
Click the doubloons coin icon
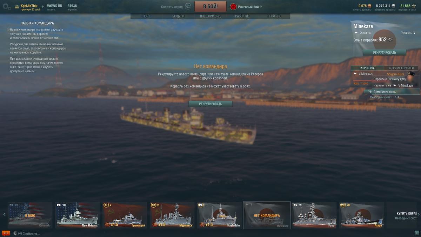tap(369, 6)
